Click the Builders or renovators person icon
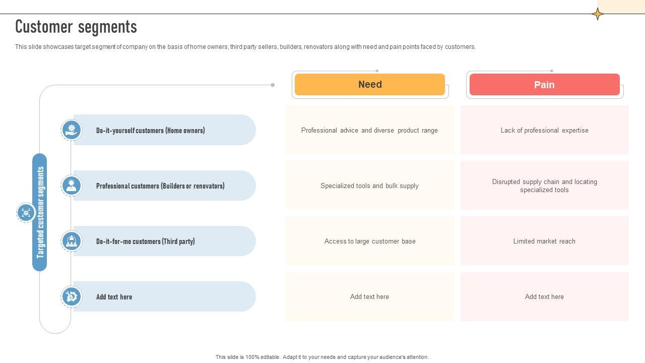 pos(72,186)
